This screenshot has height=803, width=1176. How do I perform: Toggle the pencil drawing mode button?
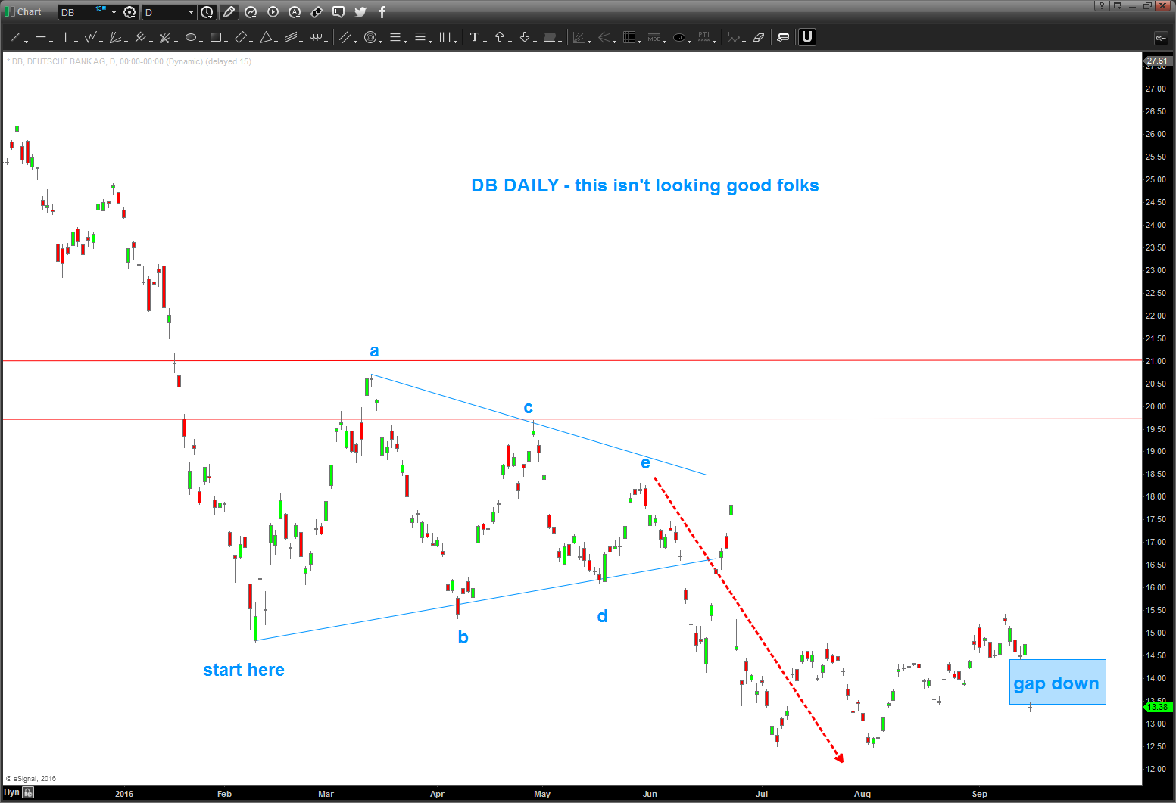point(229,12)
